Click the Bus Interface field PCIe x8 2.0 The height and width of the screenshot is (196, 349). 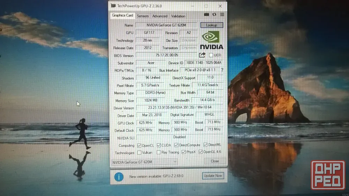coord(200,70)
